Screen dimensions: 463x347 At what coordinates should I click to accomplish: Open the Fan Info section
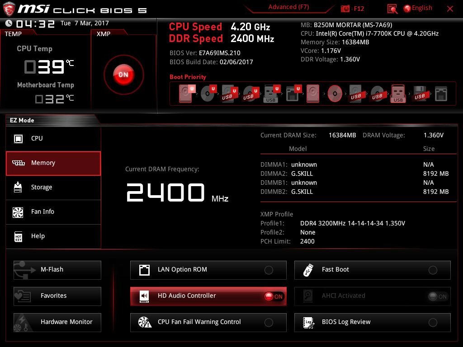[x=53, y=212]
